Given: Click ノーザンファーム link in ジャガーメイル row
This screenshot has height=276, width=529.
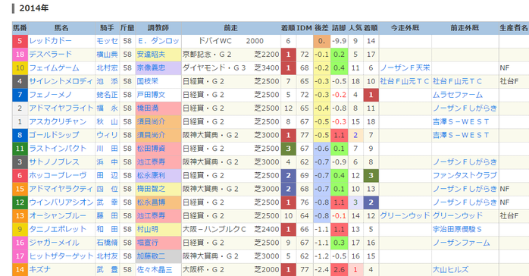Looking at the screenshot, I should (462, 243).
